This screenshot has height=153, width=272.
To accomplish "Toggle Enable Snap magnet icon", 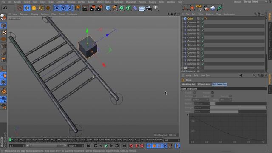I will coord(3,91).
